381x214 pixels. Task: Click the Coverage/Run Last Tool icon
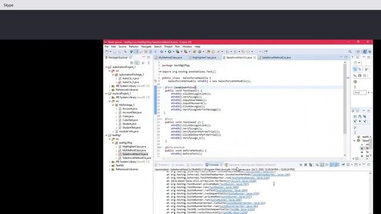click(x=177, y=52)
